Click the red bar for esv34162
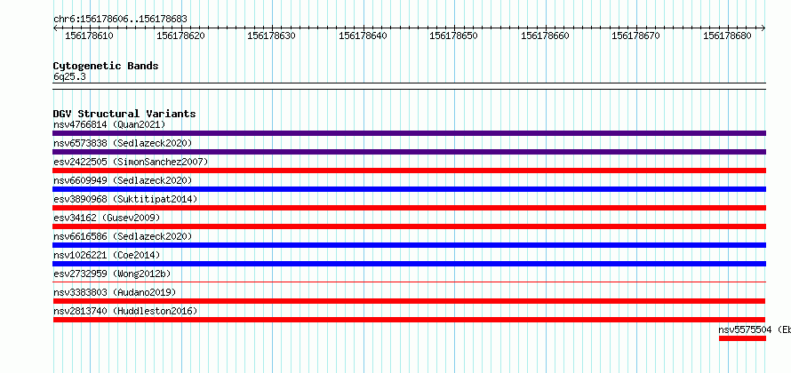791x373 pixels. pyautogui.click(x=409, y=226)
